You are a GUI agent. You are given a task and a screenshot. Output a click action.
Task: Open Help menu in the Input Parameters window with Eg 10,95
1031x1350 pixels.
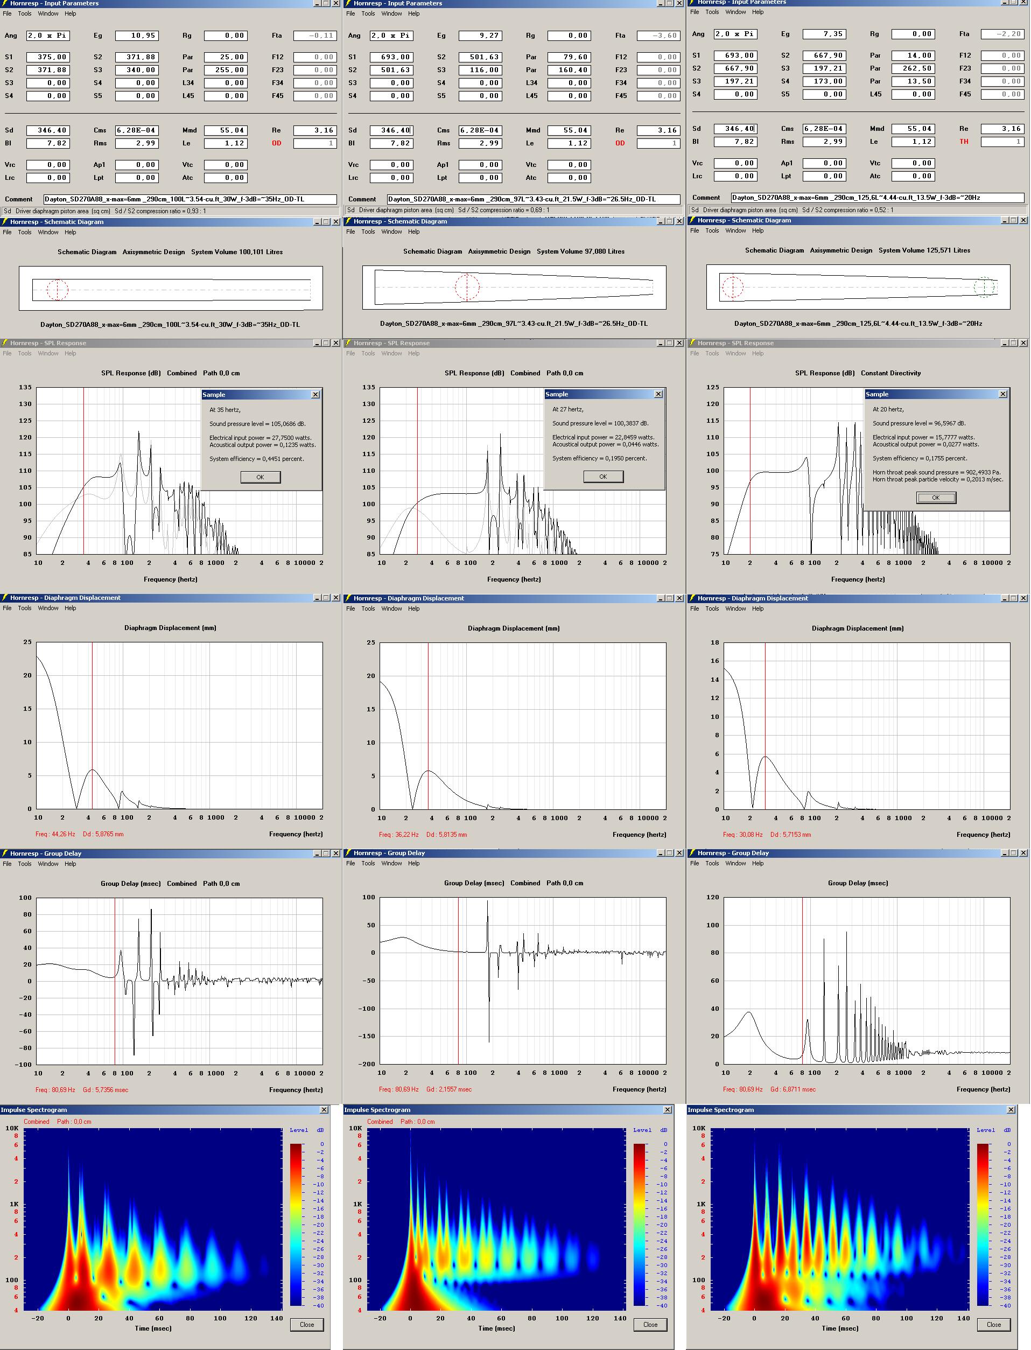click(x=71, y=13)
